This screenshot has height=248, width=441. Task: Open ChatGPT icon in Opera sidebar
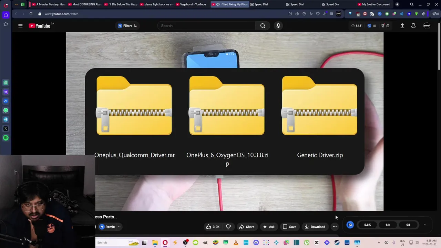[x=6, y=83]
